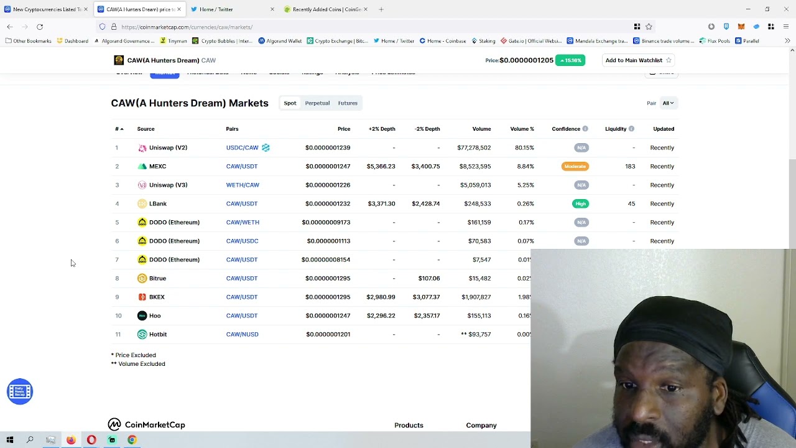Click Add to Main Watchlist button
Image resolution: width=796 pixels, height=448 pixels.
(638, 60)
